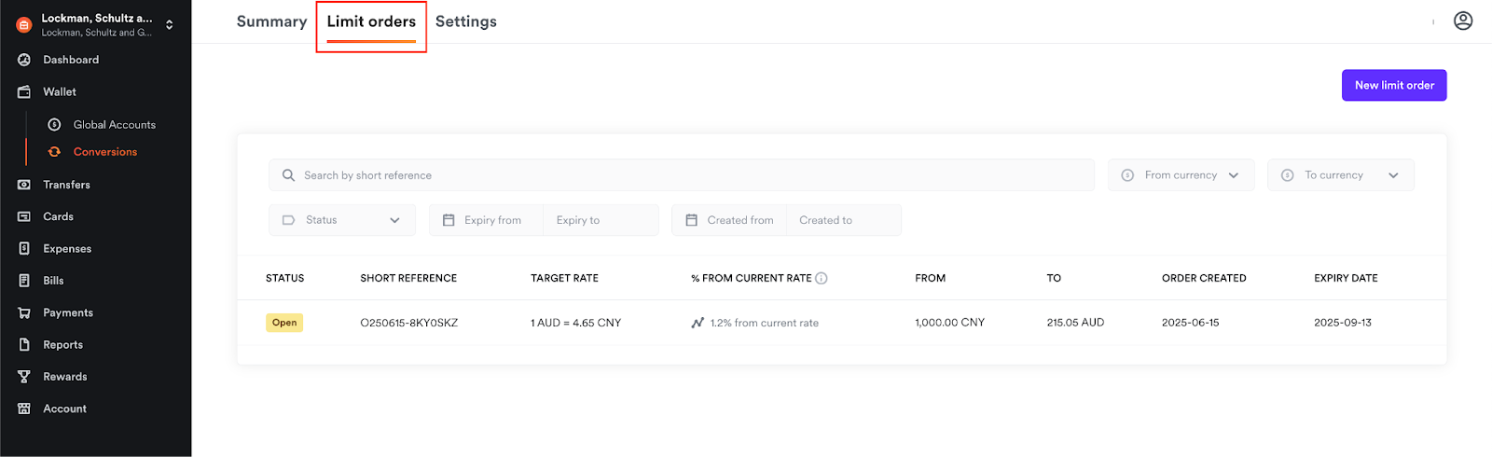Click the Expiry from date field
Image resolution: width=1492 pixels, height=457 pixels.
pyautogui.click(x=492, y=220)
